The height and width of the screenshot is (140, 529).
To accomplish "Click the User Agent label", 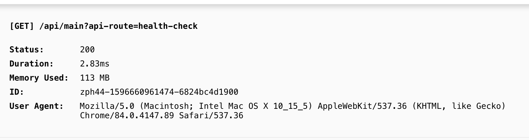I will click(36, 106).
